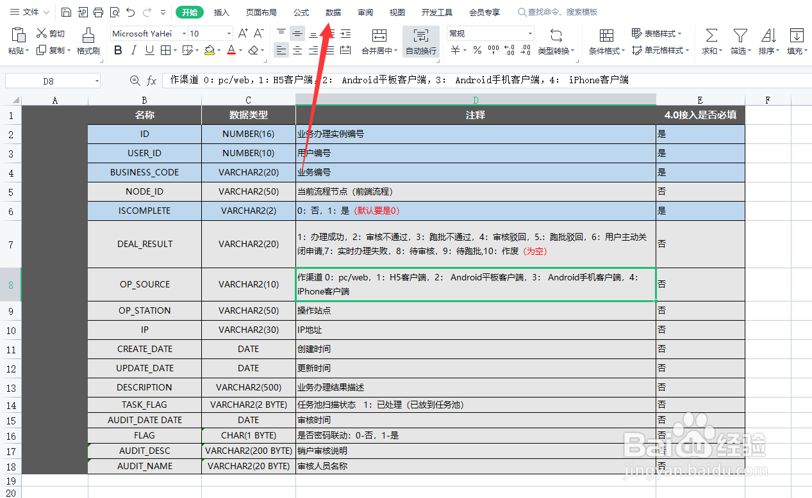
Task: Click the 开始 tab button
Action: (x=189, y=12)
